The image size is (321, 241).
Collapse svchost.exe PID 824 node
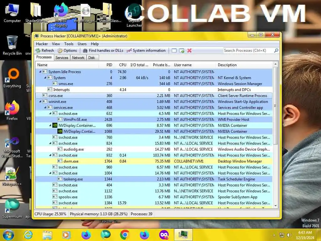(x=50, y=143)
